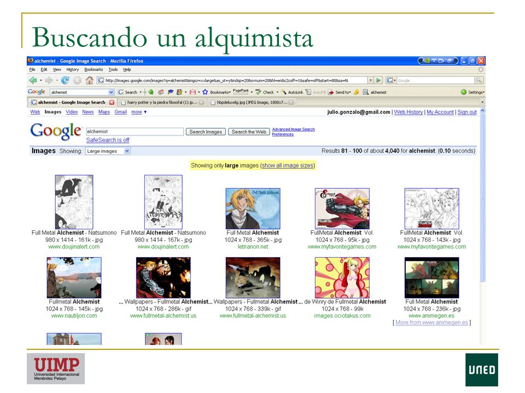Click the Search Images button
The height and width of the screenshot is (393, 525).
(x=206, y=132)
